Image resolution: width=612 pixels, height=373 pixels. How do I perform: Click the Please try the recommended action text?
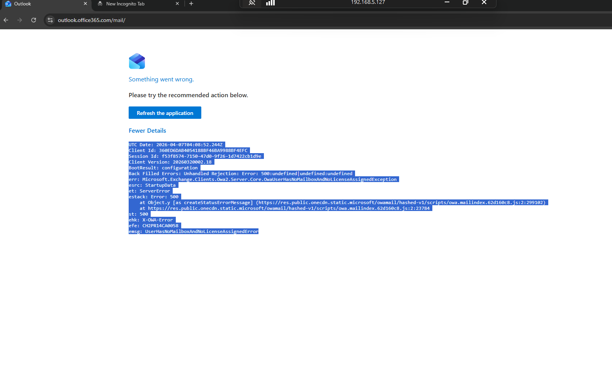(189, 95)
